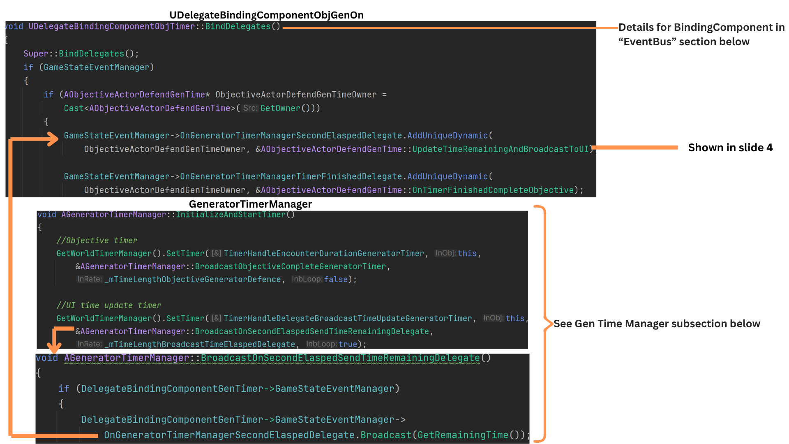Click the '//UI time update timer' comment
The height and width of the screenshot is (444, 789).
(109, 305)
